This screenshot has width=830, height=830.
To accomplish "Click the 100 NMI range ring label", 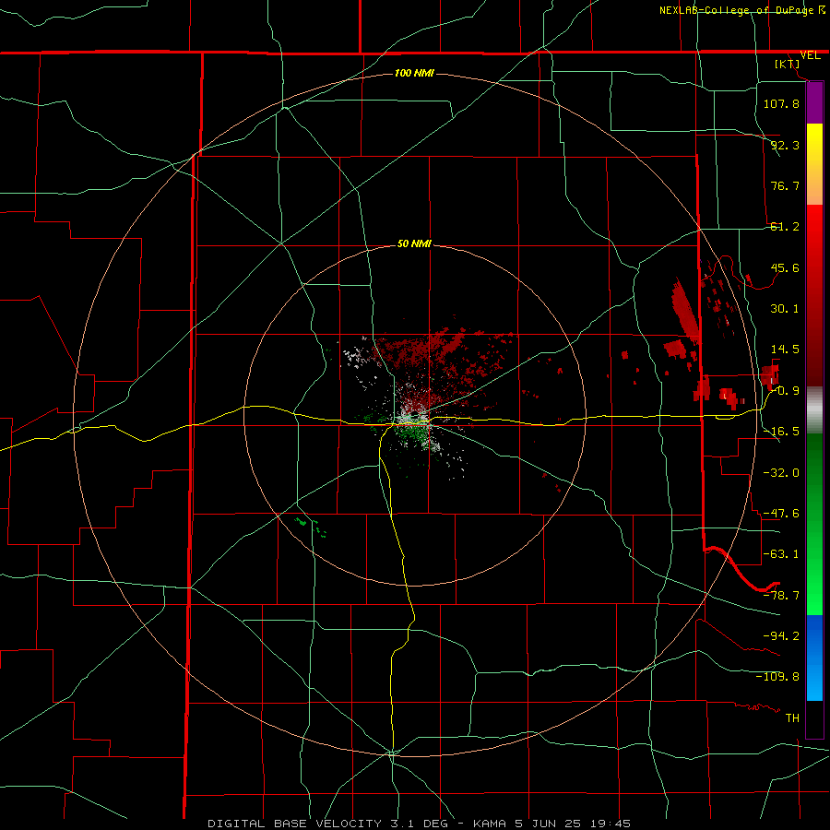I will (414, 73).
